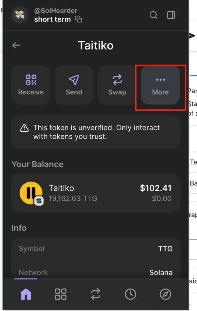
Task: Click the Taitiko yellow token logo
Action: coord(31,193)
